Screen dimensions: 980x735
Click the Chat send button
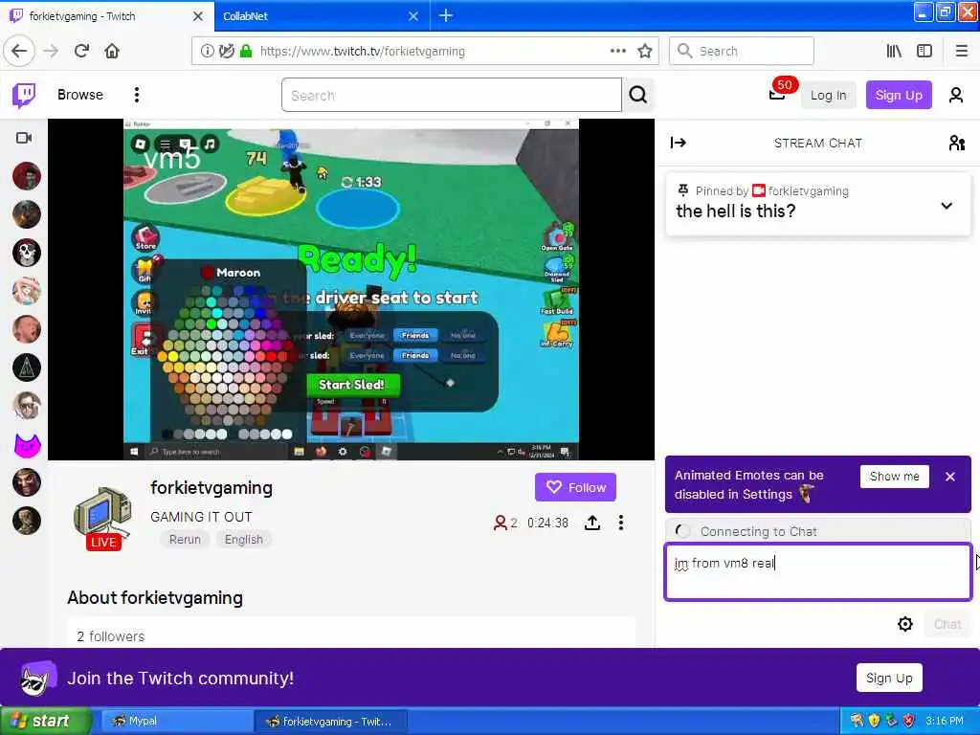click(947, 624)
